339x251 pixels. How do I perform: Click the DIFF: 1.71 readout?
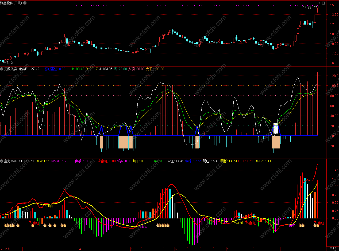245,161
